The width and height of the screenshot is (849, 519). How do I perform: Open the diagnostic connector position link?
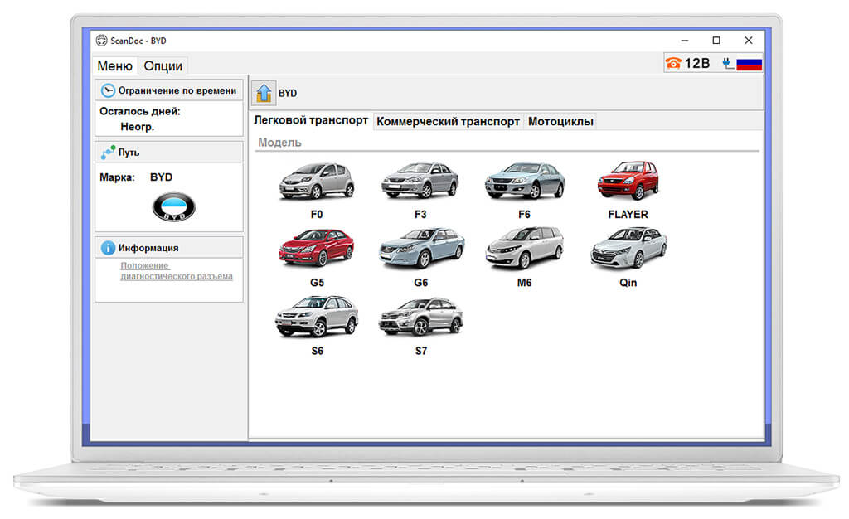(177, 270)
